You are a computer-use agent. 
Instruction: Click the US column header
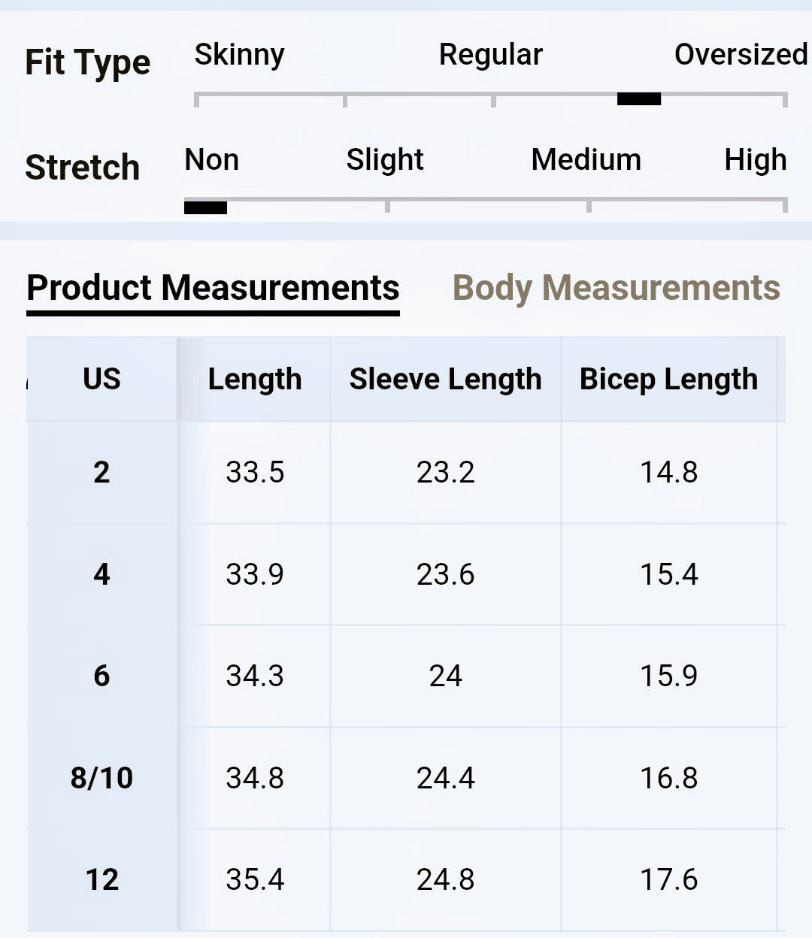click(x=101, y=379)
